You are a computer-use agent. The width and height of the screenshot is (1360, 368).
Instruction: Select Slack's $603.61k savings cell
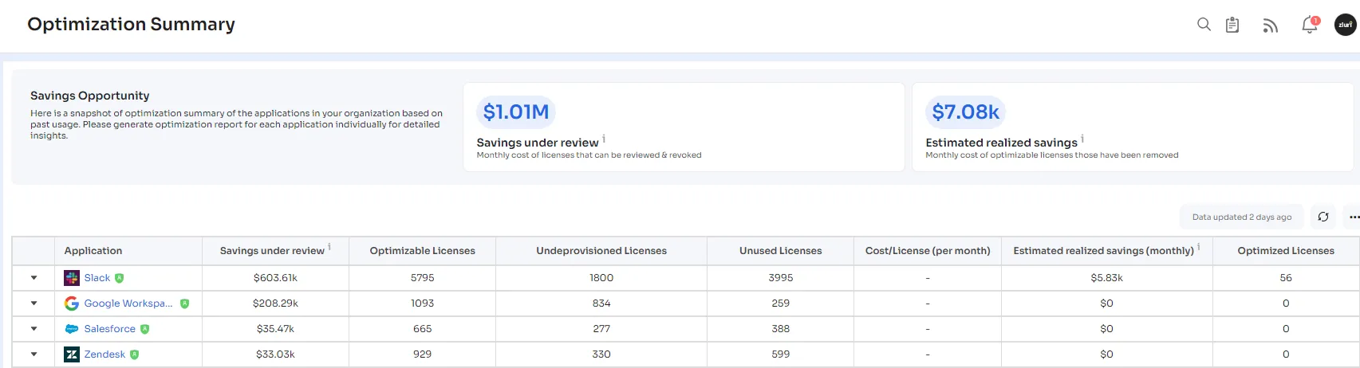[x=275, y=278]
